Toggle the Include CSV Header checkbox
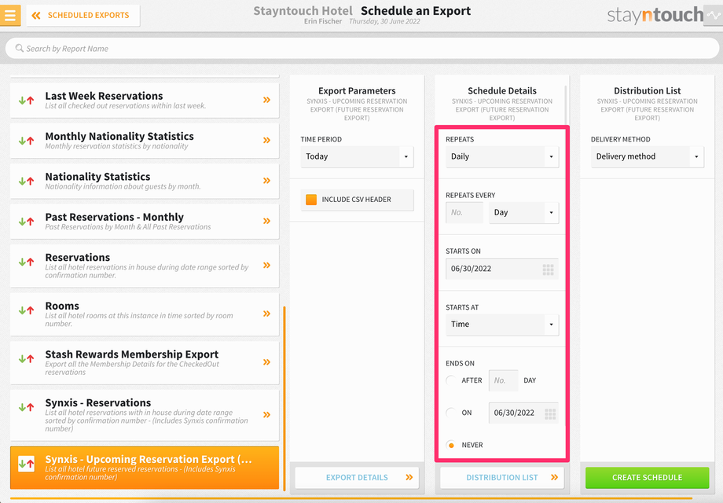Image resolution: width=723 pixels, height=503 pixels. 311,200
